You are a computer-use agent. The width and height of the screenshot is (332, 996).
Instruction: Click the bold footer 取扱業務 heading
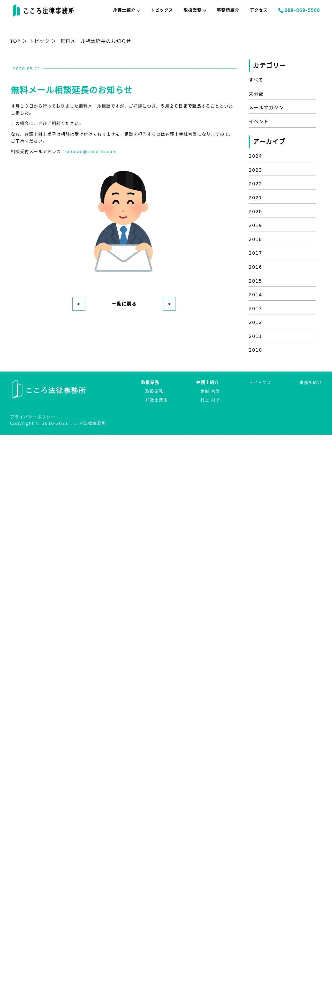click(x=150, y=382)
